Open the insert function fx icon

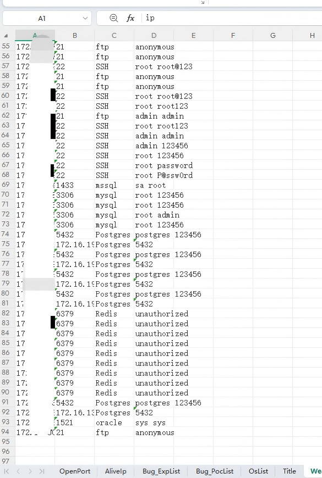(130, 18)
